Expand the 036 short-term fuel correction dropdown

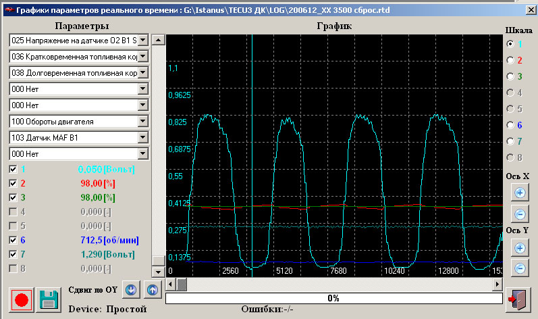142,57
